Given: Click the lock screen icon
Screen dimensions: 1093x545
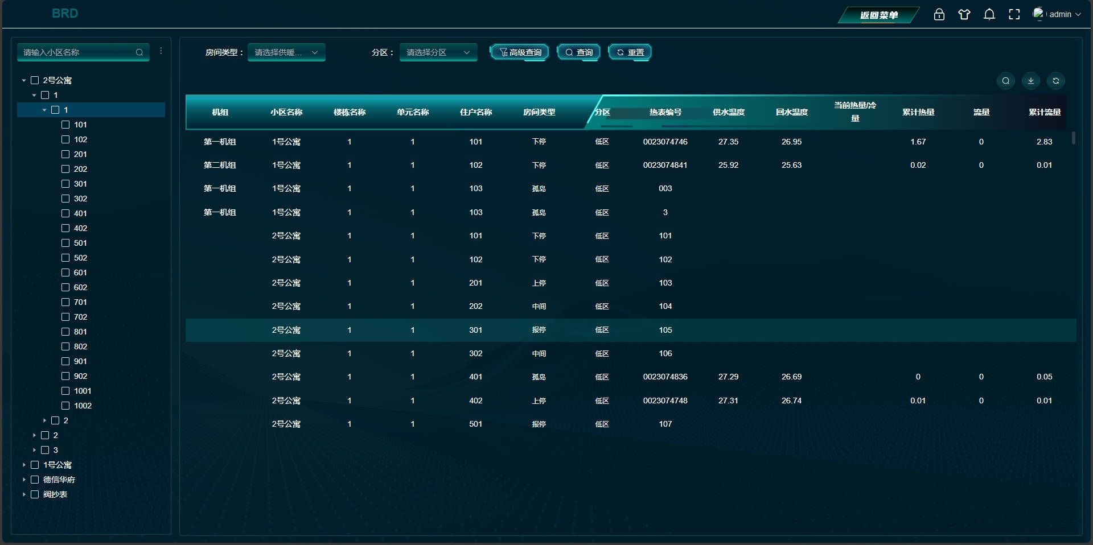Looking at the screenshot, I should coord(939,14).
